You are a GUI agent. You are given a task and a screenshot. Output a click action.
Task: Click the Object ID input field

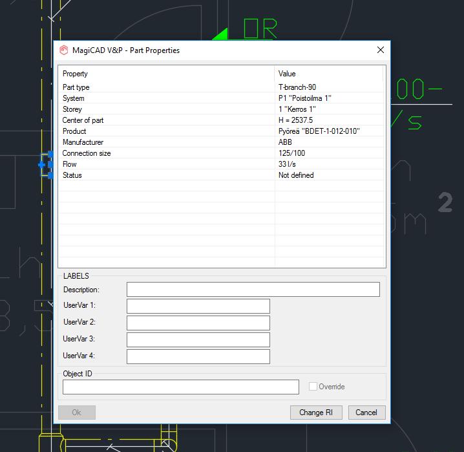coord(181,387)
